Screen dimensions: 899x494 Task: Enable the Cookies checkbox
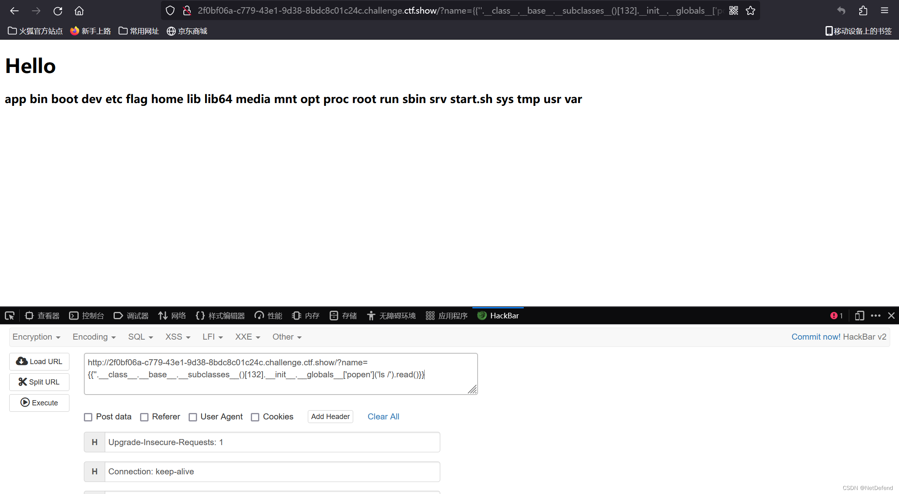(x=255, y=417)
